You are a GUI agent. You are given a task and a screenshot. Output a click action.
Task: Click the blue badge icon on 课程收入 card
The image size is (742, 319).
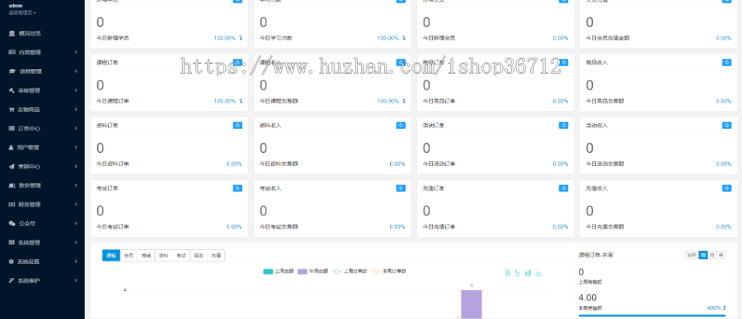pyautogui.click(x=401, y=62)
